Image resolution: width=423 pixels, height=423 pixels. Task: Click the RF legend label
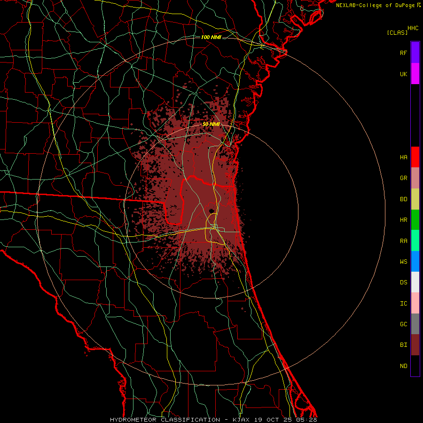click(403, 53)
